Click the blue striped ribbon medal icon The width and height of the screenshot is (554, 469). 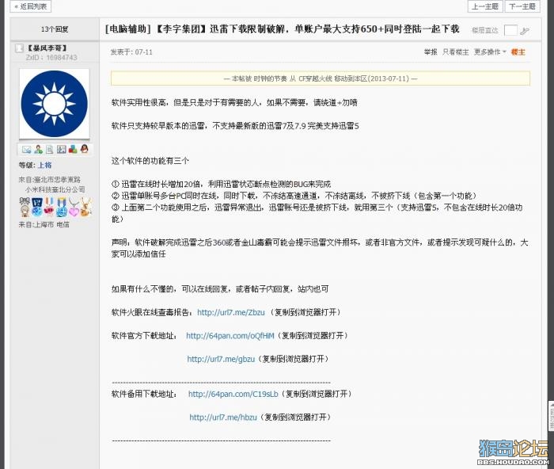pos(62,207)
